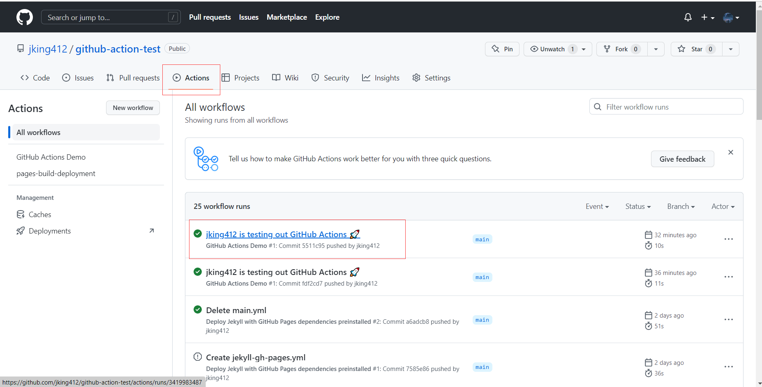
Task: Switch to the Wiki tab
Action: coord(285,78)
